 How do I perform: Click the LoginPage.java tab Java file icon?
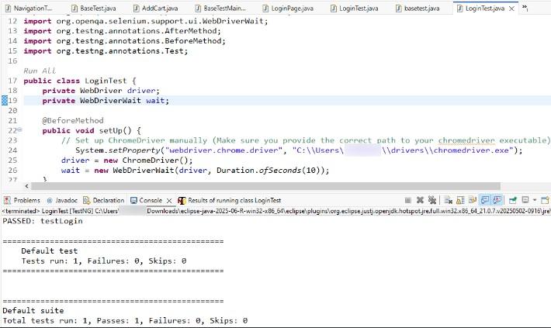tap(265, 8)
